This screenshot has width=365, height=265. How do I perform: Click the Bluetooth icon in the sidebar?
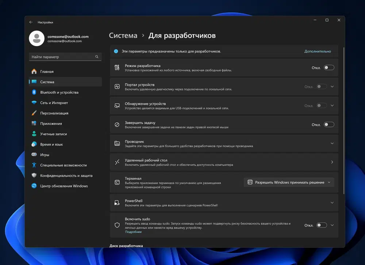[34, 92]
